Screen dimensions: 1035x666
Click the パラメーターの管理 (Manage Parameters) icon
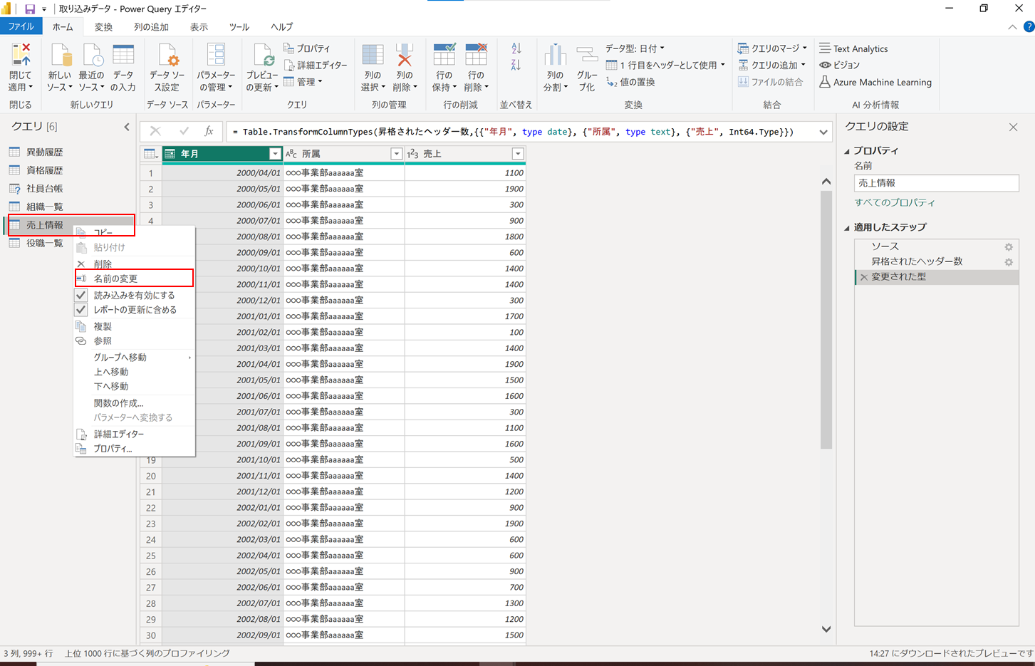tap(216, 56)
